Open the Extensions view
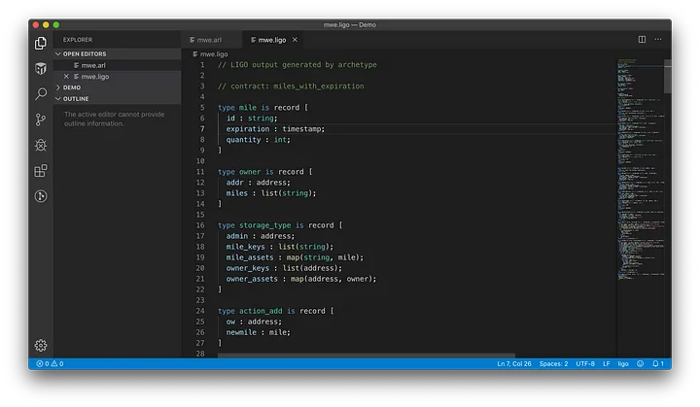The image size is (700, 407). [x=41, y=171]
